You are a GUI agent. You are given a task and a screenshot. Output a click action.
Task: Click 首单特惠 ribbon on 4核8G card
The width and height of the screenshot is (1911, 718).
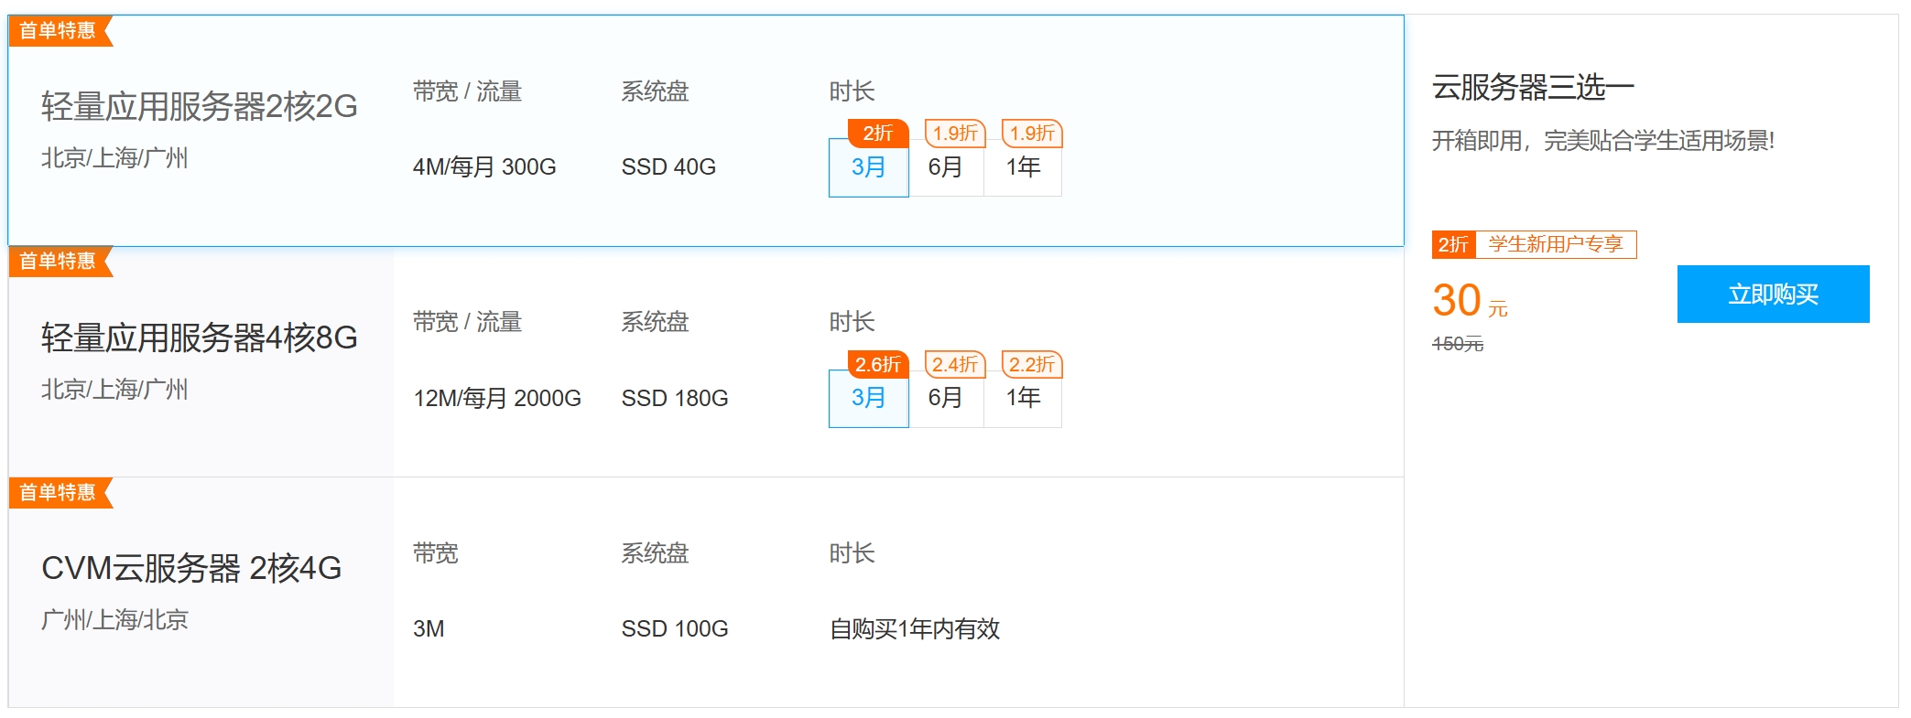[60, 261]
